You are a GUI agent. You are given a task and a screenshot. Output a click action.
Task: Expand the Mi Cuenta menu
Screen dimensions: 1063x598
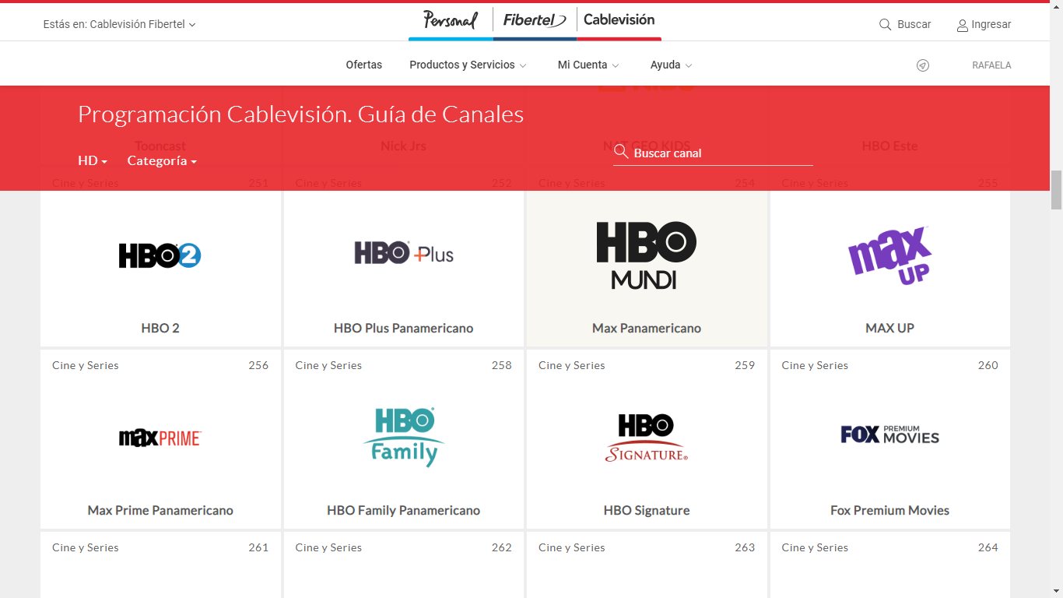click(588, 65)
